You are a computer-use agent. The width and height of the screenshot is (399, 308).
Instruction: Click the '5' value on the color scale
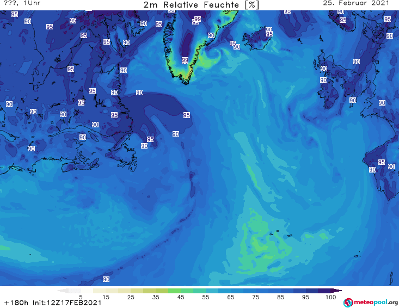pyautogui.click(x=81, y=297)
